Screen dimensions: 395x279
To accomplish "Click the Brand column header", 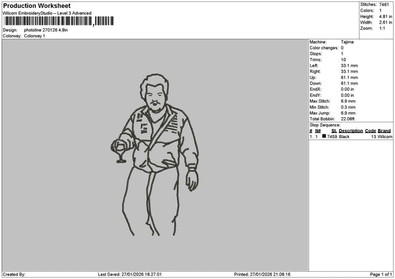I will point(384,131).
